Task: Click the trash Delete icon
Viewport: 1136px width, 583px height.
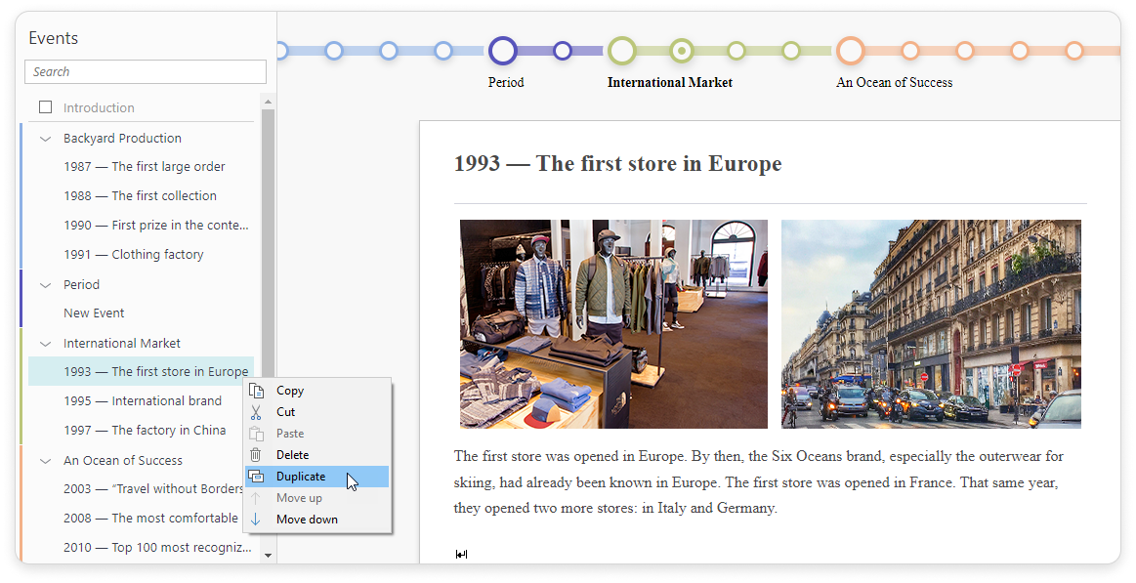Action: point(256,455)
